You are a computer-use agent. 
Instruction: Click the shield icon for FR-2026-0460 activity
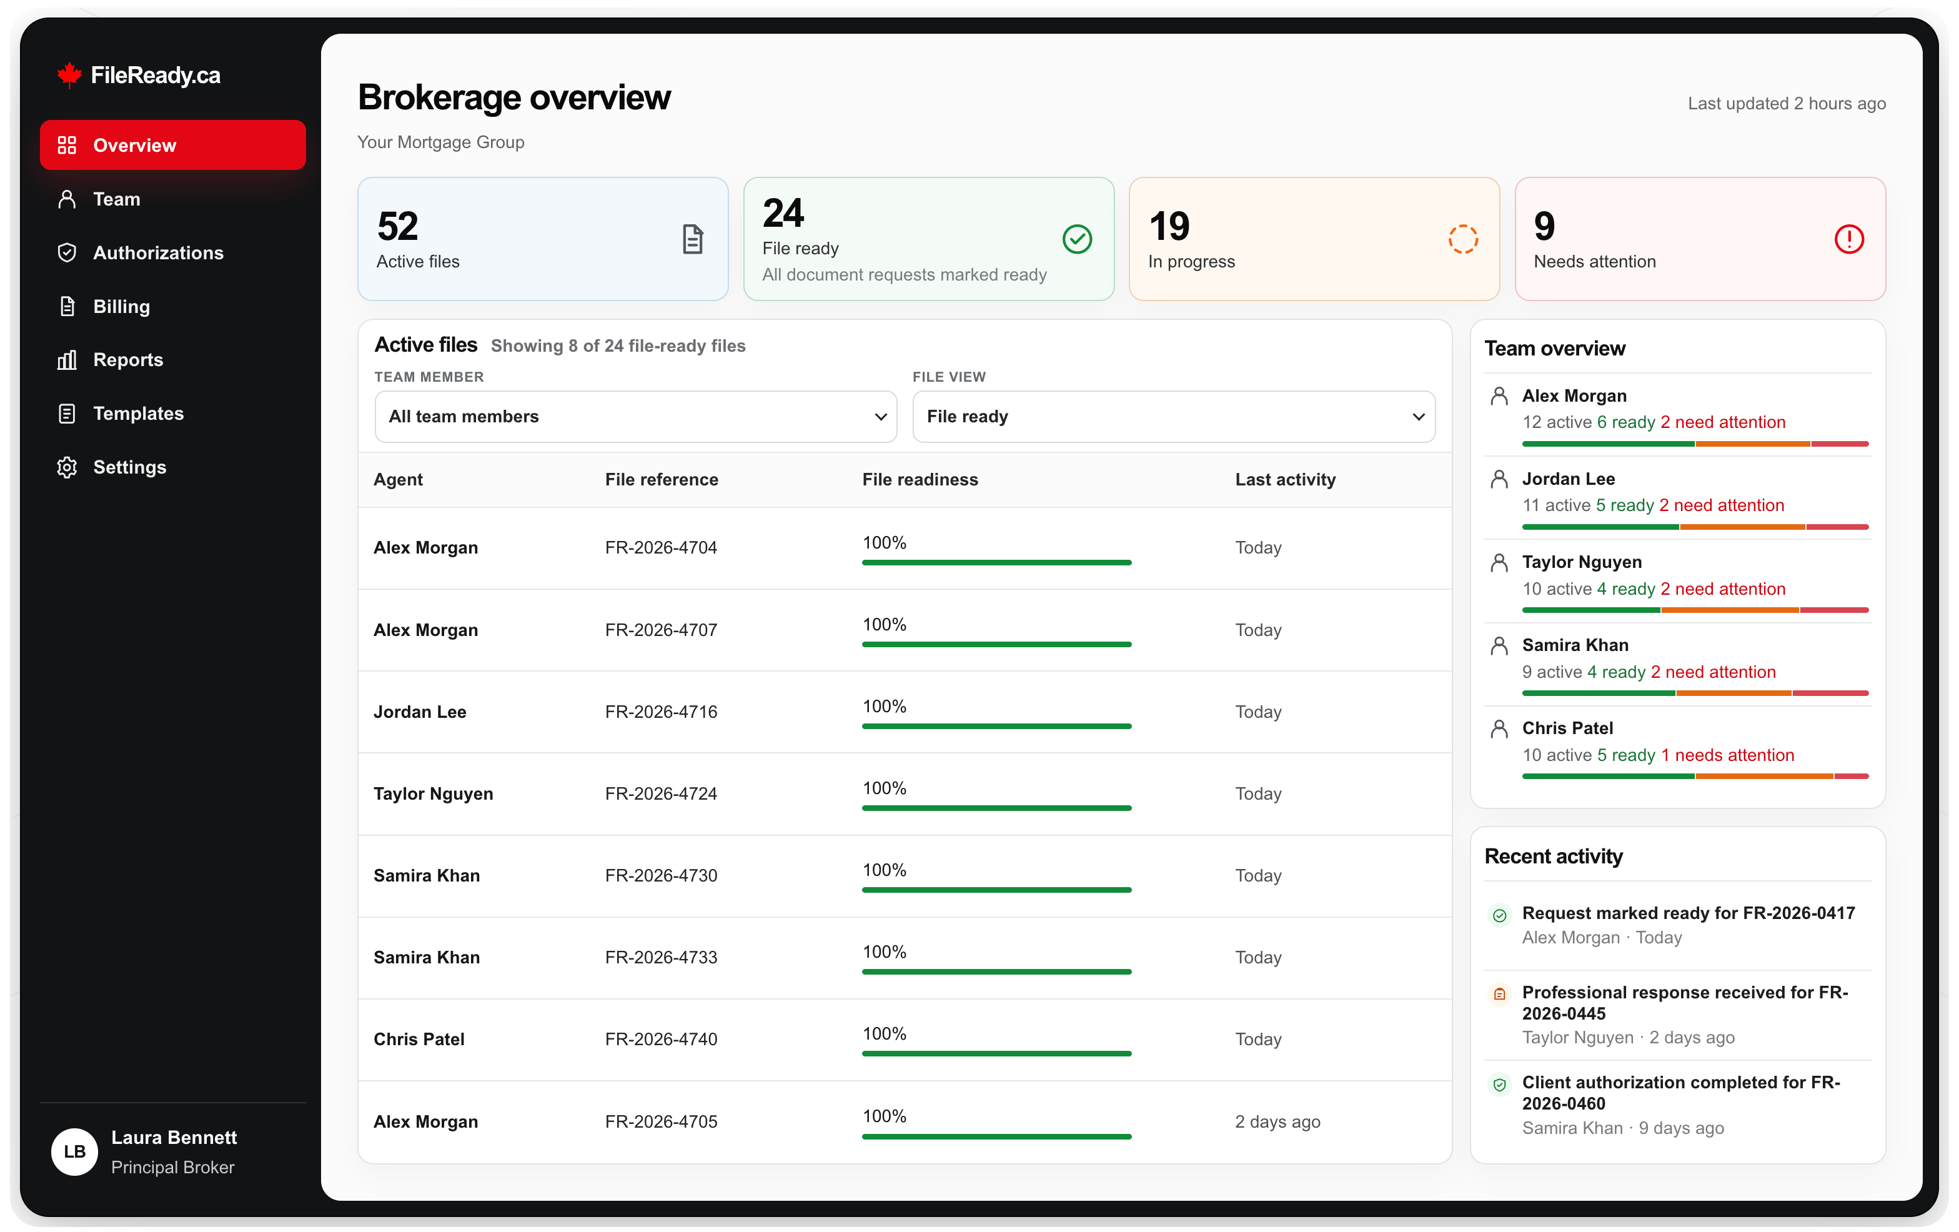[1499, 1085]
